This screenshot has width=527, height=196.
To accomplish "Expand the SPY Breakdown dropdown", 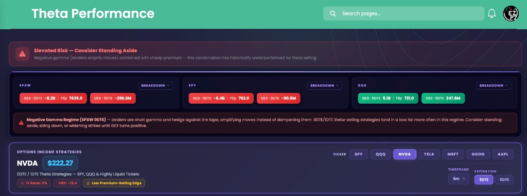I will [325, 86].
